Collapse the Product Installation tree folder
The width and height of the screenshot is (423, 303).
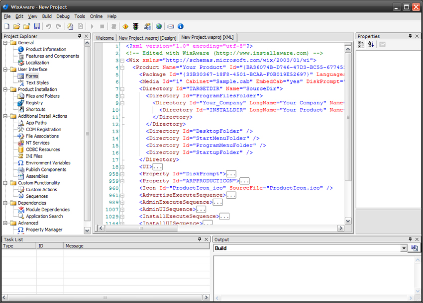coord(5,89)
